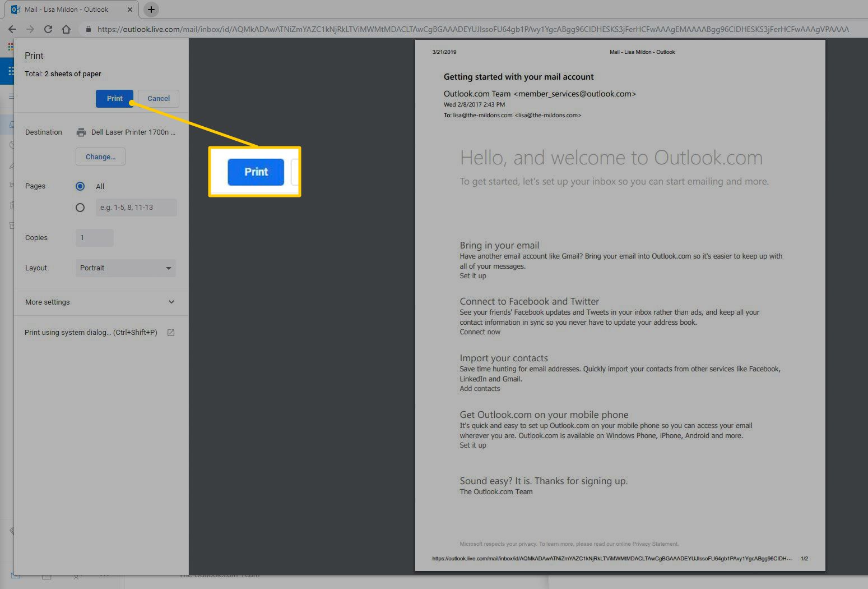Click the 'Layout' label

[x=36, y=268]
